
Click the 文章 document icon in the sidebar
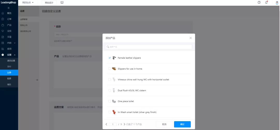[x=3, y=37]
